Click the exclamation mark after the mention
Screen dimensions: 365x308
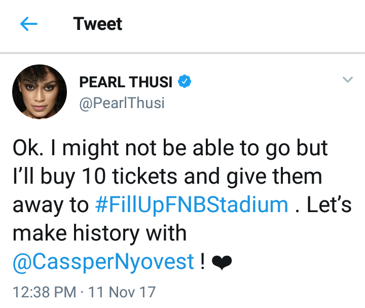202,261
